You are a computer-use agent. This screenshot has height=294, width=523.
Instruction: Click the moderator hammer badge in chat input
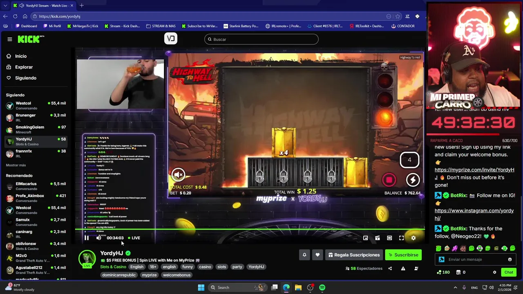[x=441, y=259]
